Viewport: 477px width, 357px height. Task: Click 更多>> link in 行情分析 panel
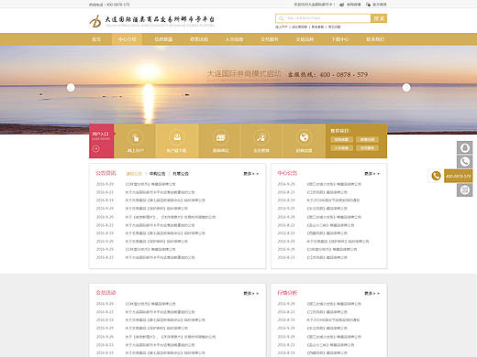click(x=372, y=293)
